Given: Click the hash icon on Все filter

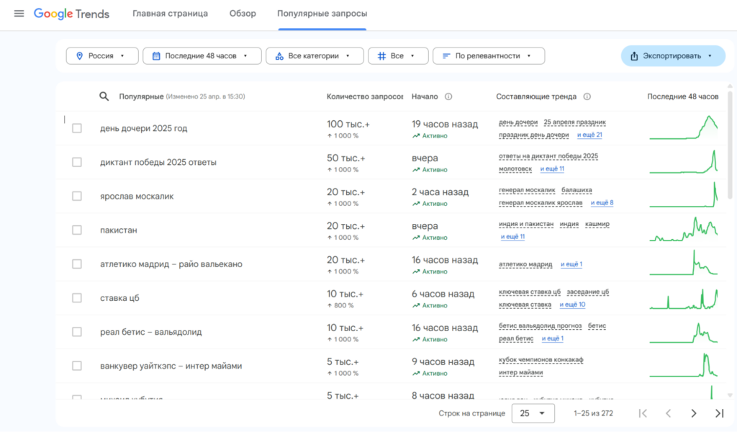Looking at the screenshot, I should pos(381,56).
